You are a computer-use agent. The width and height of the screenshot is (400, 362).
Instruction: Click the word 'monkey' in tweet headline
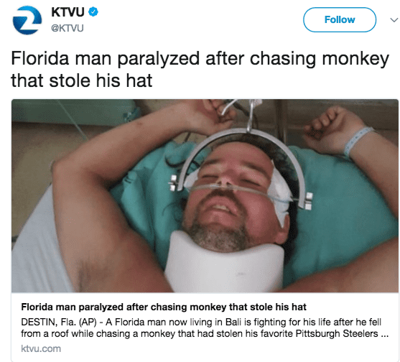(x=355, y=59)
